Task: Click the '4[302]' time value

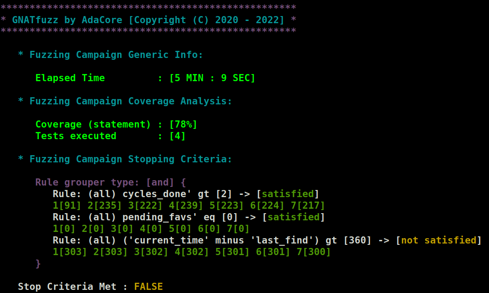Action: [x=192, y=252]
